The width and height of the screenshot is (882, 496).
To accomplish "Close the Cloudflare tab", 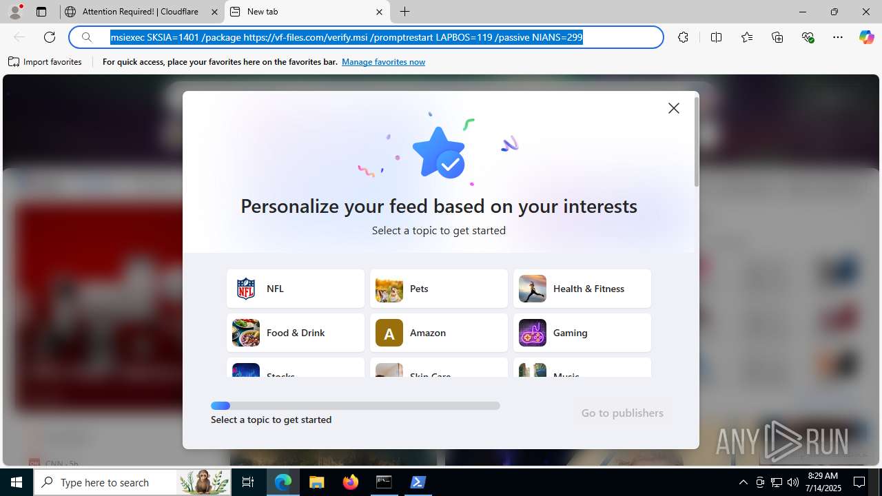I will tap(214, 12).
